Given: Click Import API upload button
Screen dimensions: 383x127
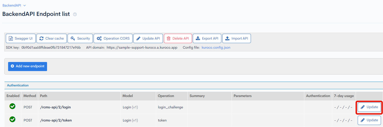Looking at the screenshot, I should (237, 39).
